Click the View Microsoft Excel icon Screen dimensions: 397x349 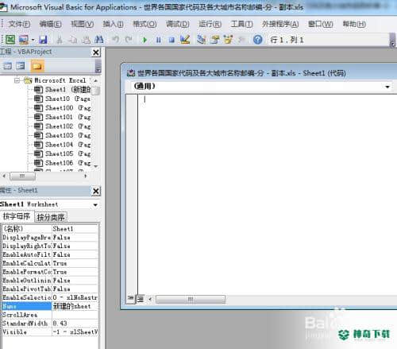[10, 40]
